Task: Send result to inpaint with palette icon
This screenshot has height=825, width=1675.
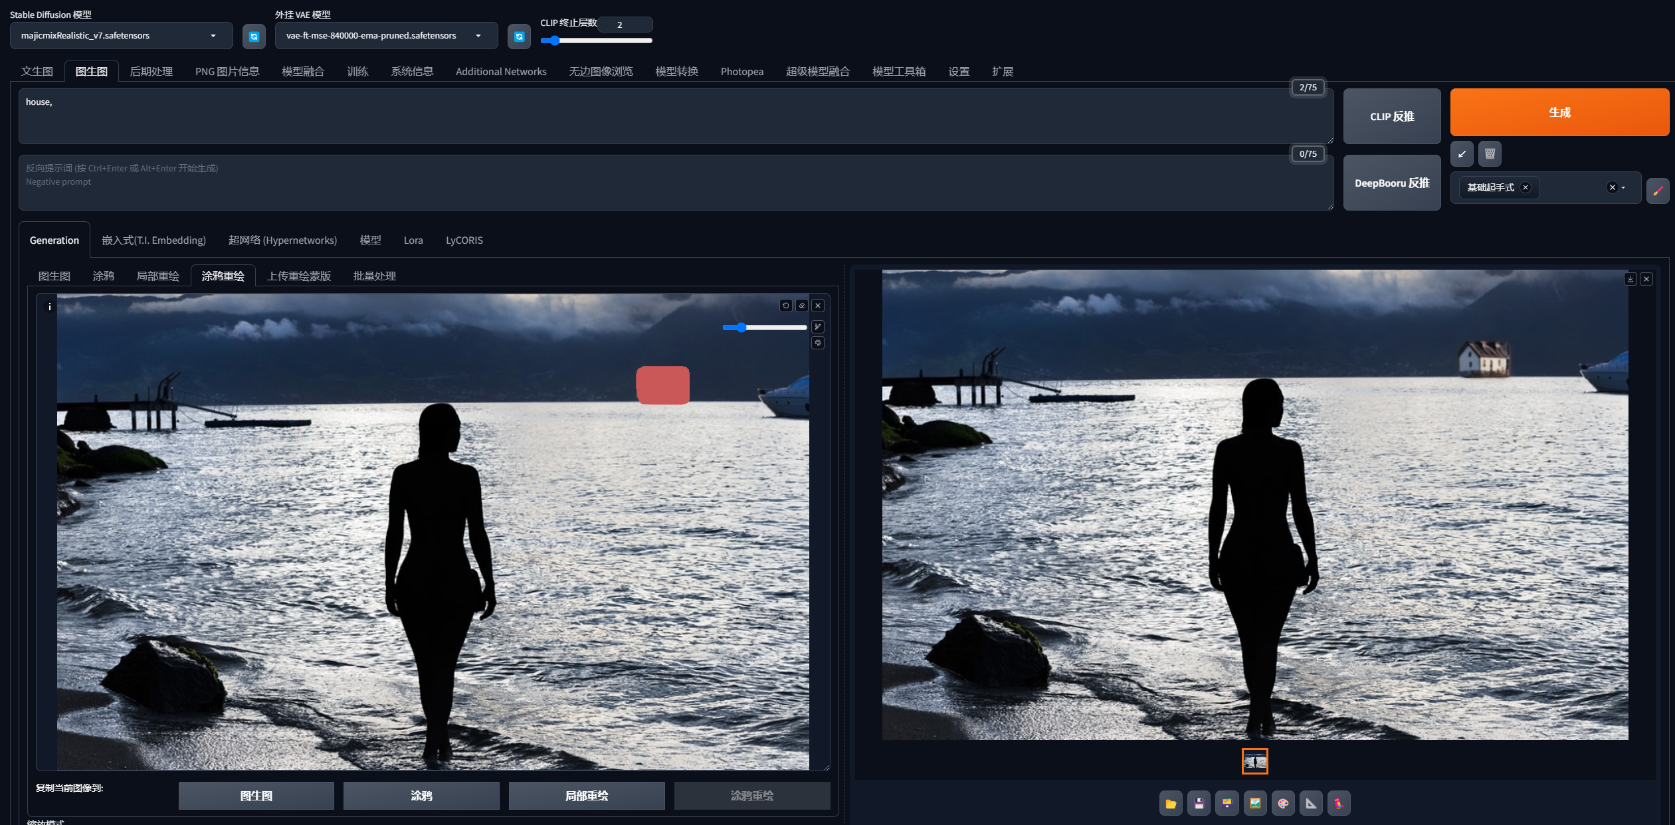Action: (1283, 803)
